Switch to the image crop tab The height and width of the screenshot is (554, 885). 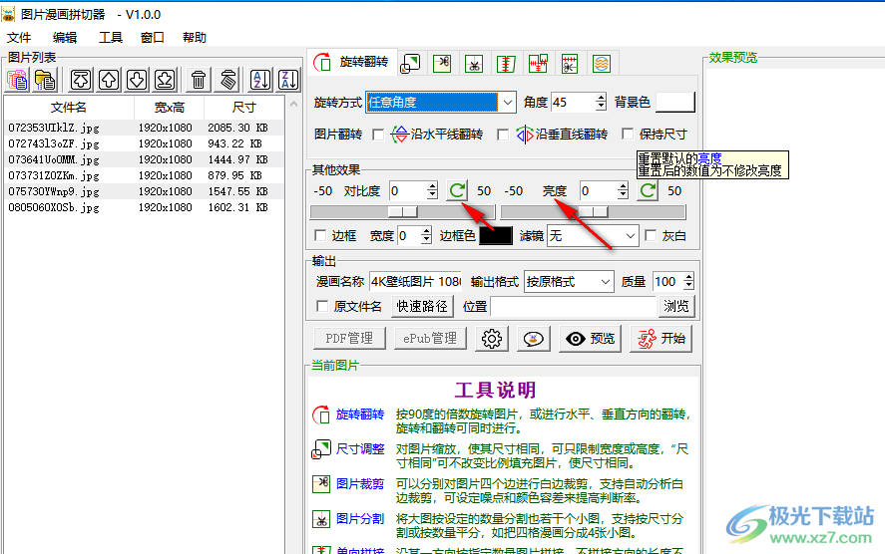tap(442, 63)
